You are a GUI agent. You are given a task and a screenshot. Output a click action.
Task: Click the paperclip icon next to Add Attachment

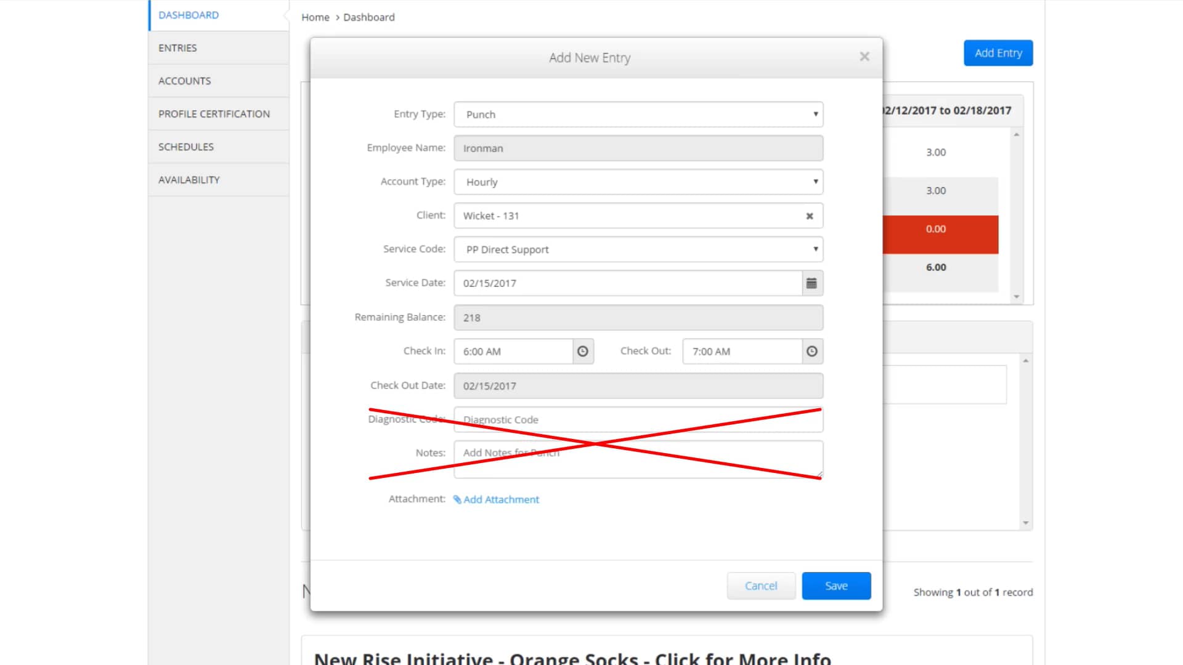click(456, 499)
